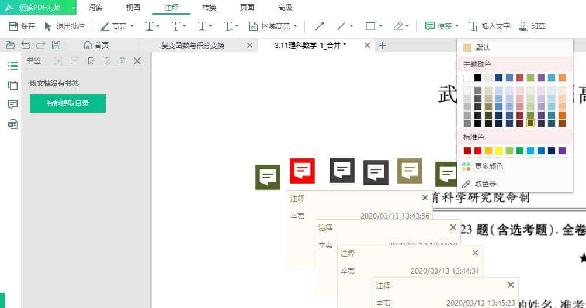This screenshot has height=308, width=586.
Task: Close the note stamped 13:44:31
Action: coord(475,253)
